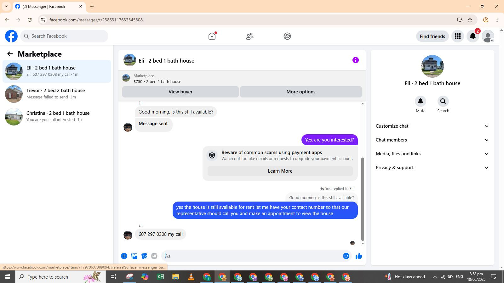The width and height of the screenshot is (504, 283).
Task: View site information icon in address bar
Action: coord(43,20)
